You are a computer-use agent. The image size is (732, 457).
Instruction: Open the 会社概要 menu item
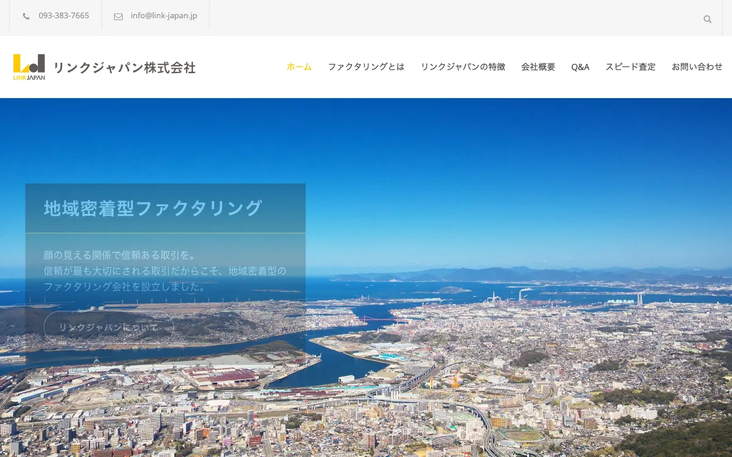coord(538,67)
